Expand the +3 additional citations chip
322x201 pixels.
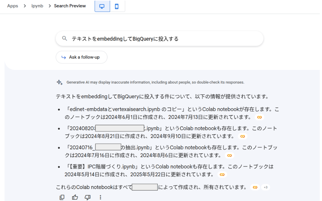click(266, 187)
